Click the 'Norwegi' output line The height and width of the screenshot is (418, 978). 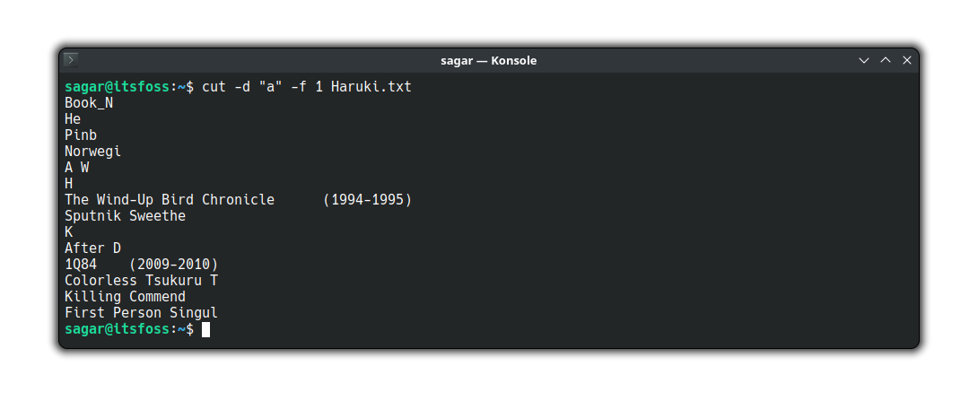93,152
